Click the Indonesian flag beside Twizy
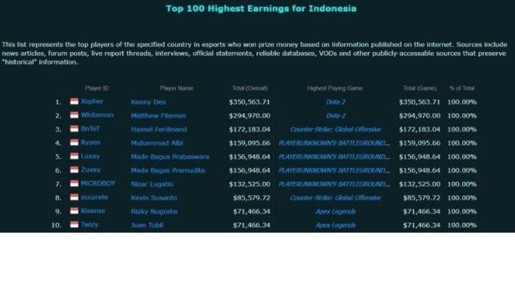Image resolution: width=515 pixels, height=290 pixels. pyautogui.click(x=74, y=224)
